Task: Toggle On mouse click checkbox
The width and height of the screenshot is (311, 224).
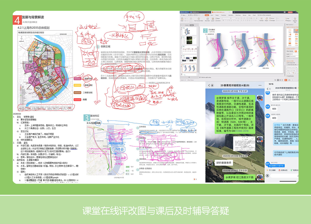Action: 287,63
